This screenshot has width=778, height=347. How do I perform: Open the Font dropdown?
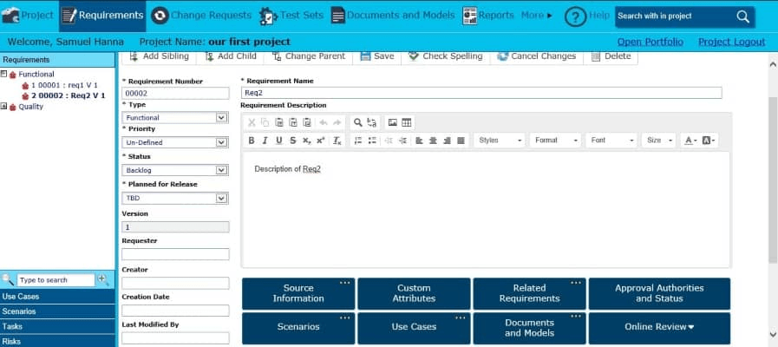click(611, 141)
